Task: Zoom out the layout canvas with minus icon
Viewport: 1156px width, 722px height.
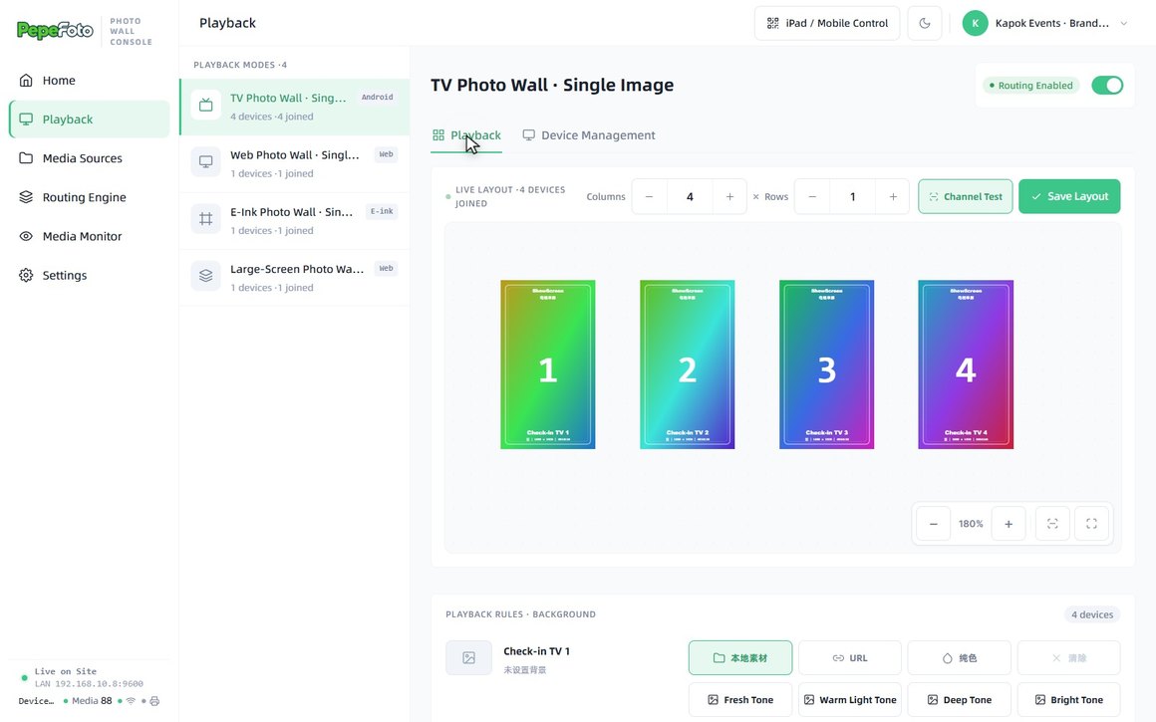Action: tap(934, 524)
